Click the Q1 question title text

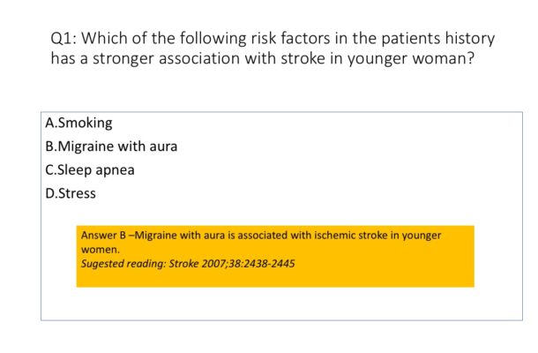point(273,49)
